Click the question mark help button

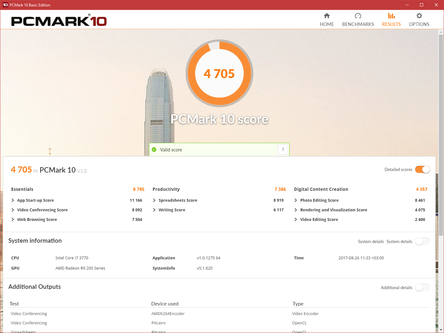283,150
